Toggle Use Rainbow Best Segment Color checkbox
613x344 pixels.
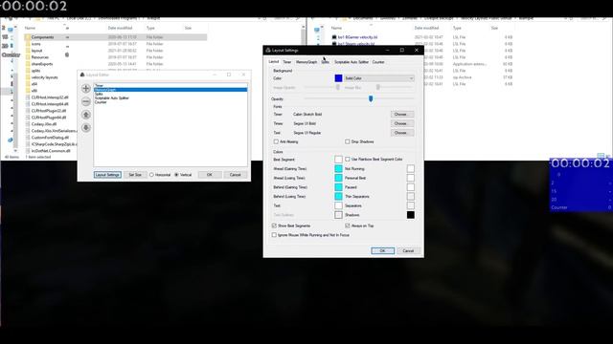click(347, 160)
